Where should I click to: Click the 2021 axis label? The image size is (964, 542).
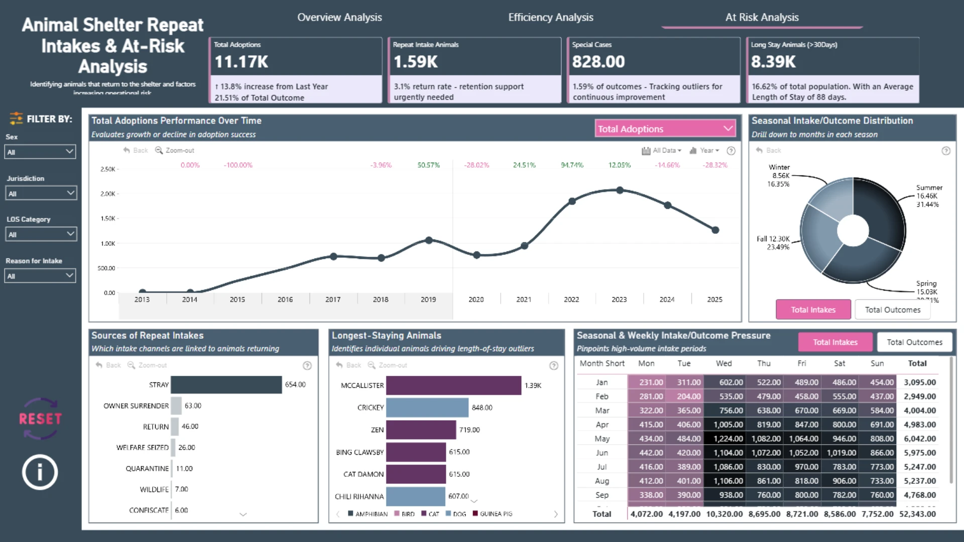point(524,300)
